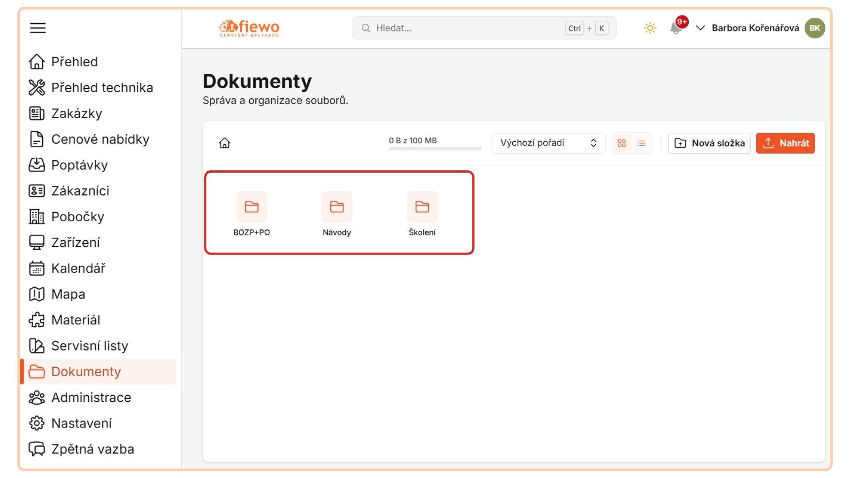Image resolution: width=850 pixels, height=478 pixels.
Task: Click the BK avatar
Action: pyautogui.click(x=815, y=28)
